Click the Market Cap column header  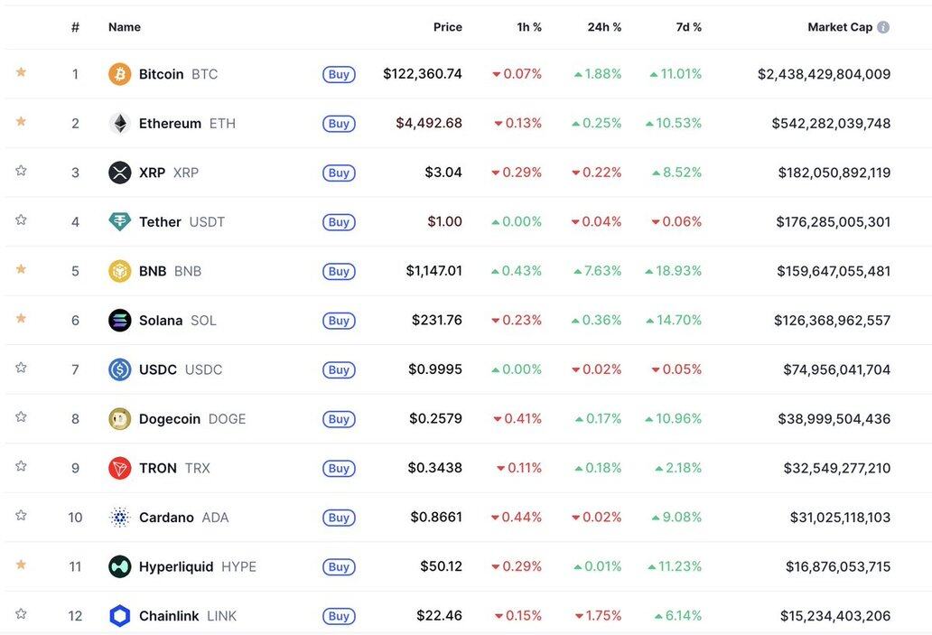[839, 27]
